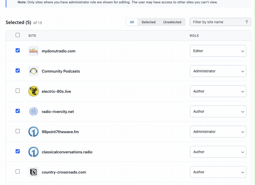Switch to the Selected filter tab
Screen dimensions: 255x185
[148, 22]
